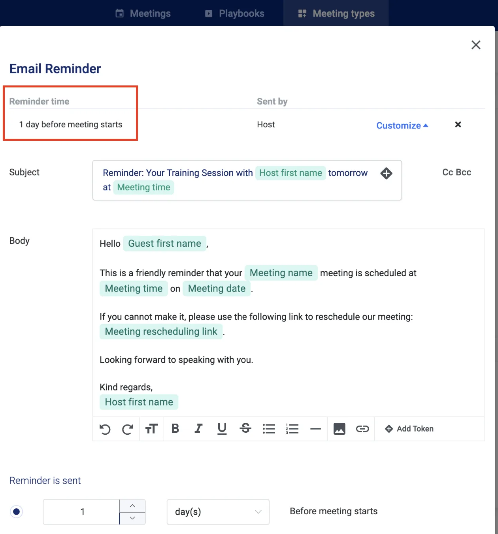The width and height of the screenshot is (498, 534).
Task: Click the Meetings calendar icon
Action: pyautogui.click(x=119, y=13)
